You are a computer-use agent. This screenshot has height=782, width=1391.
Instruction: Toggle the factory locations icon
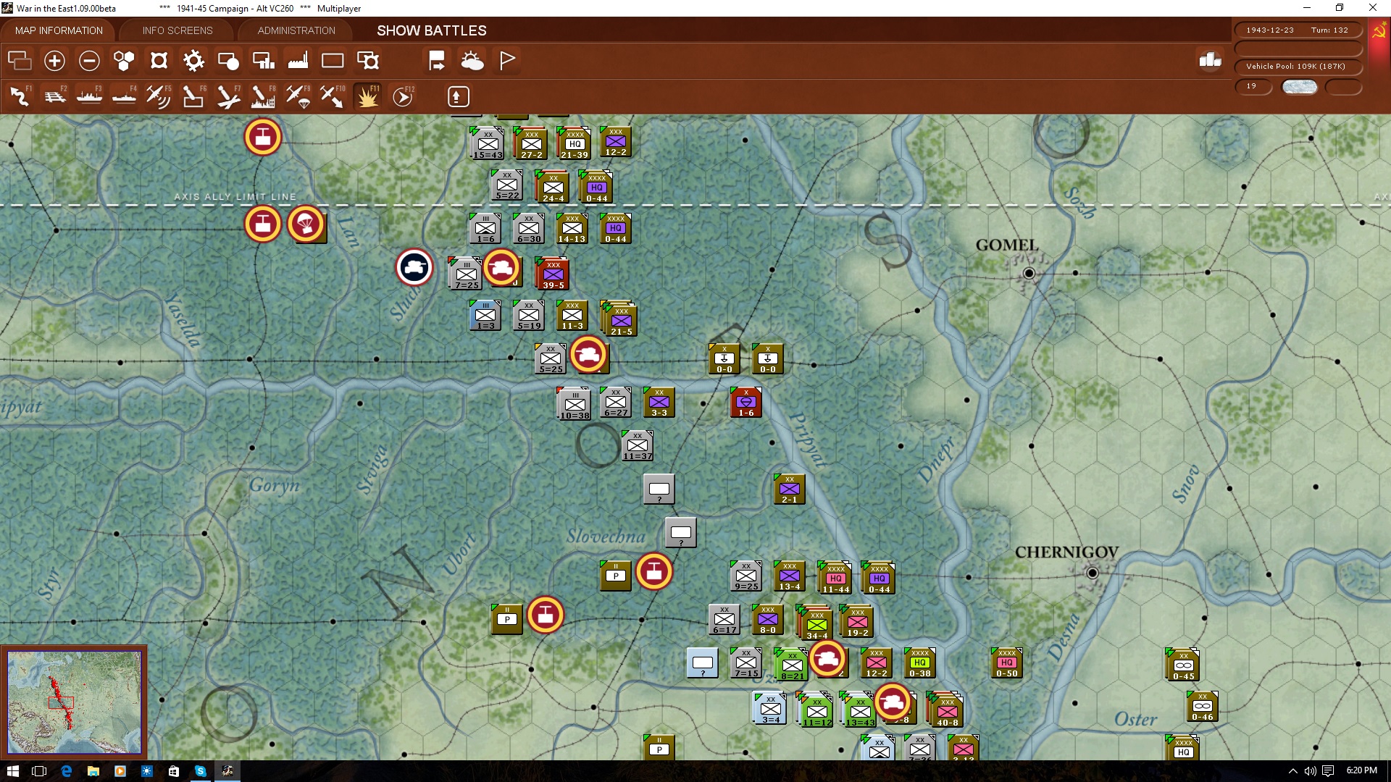[x=298, y=61]
